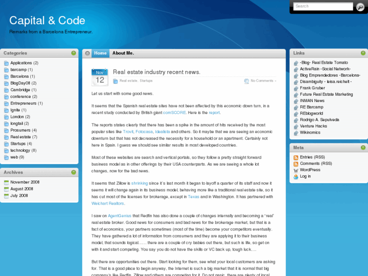Open the Real estate tag under post title
This screenshot has width=368, height=276.
(129, 81)
